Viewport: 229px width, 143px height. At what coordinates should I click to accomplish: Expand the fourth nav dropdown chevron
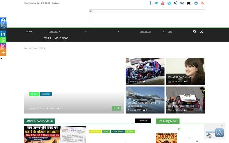coord(163,31)
